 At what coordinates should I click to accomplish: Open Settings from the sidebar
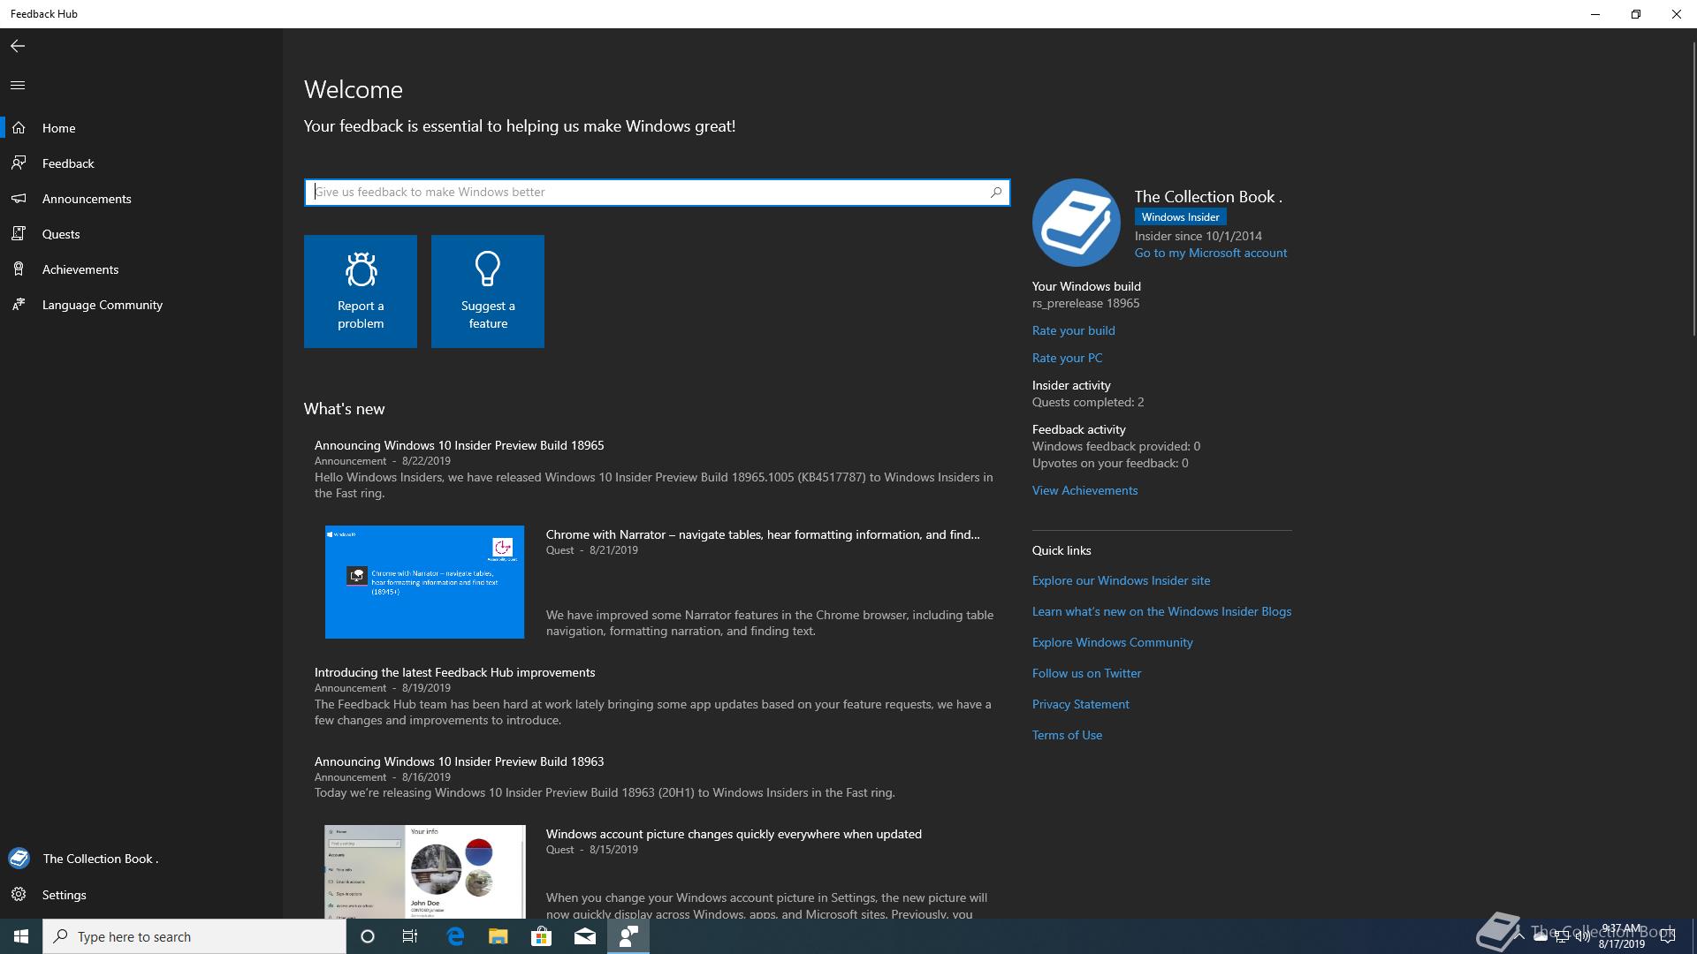click(141, 895)
